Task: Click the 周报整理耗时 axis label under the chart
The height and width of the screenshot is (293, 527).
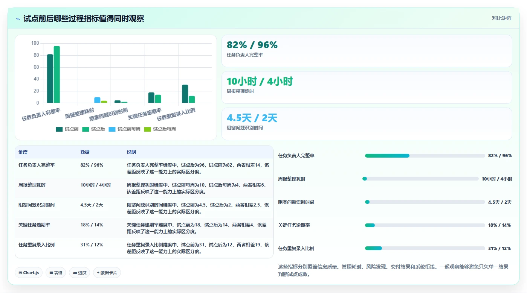Action: 79,114
